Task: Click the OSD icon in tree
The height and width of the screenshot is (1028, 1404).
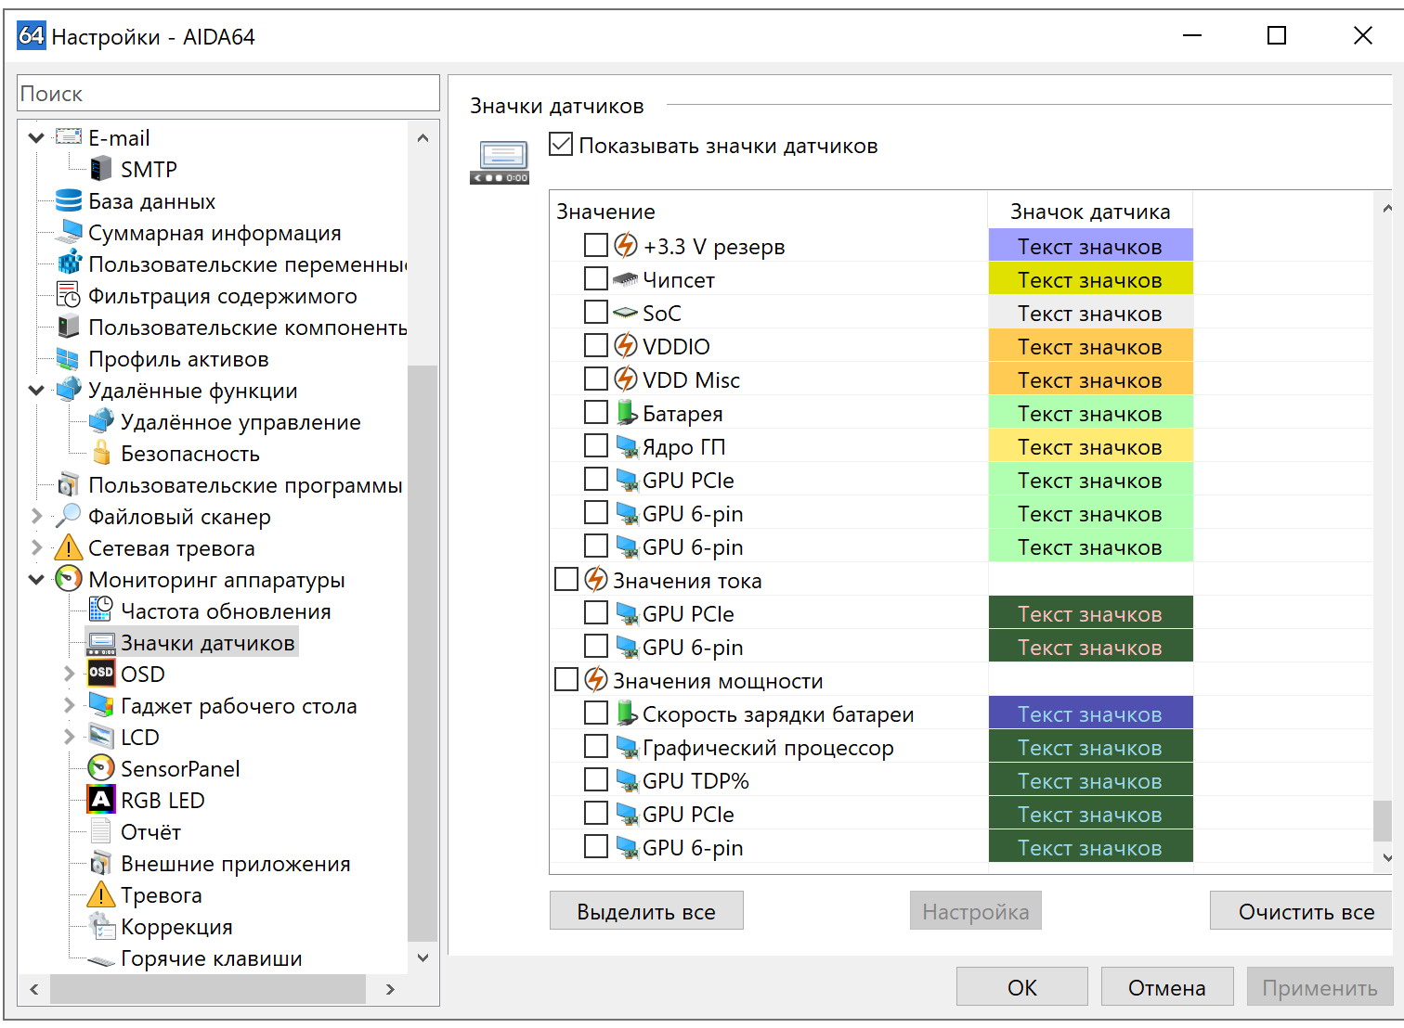Action: (100, 674)
